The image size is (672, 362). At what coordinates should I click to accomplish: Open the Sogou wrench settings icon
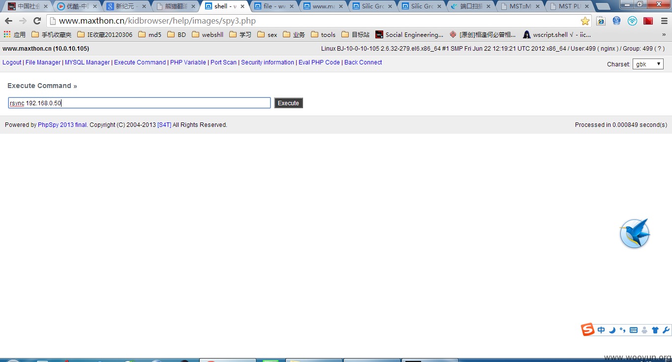point(666,330)
